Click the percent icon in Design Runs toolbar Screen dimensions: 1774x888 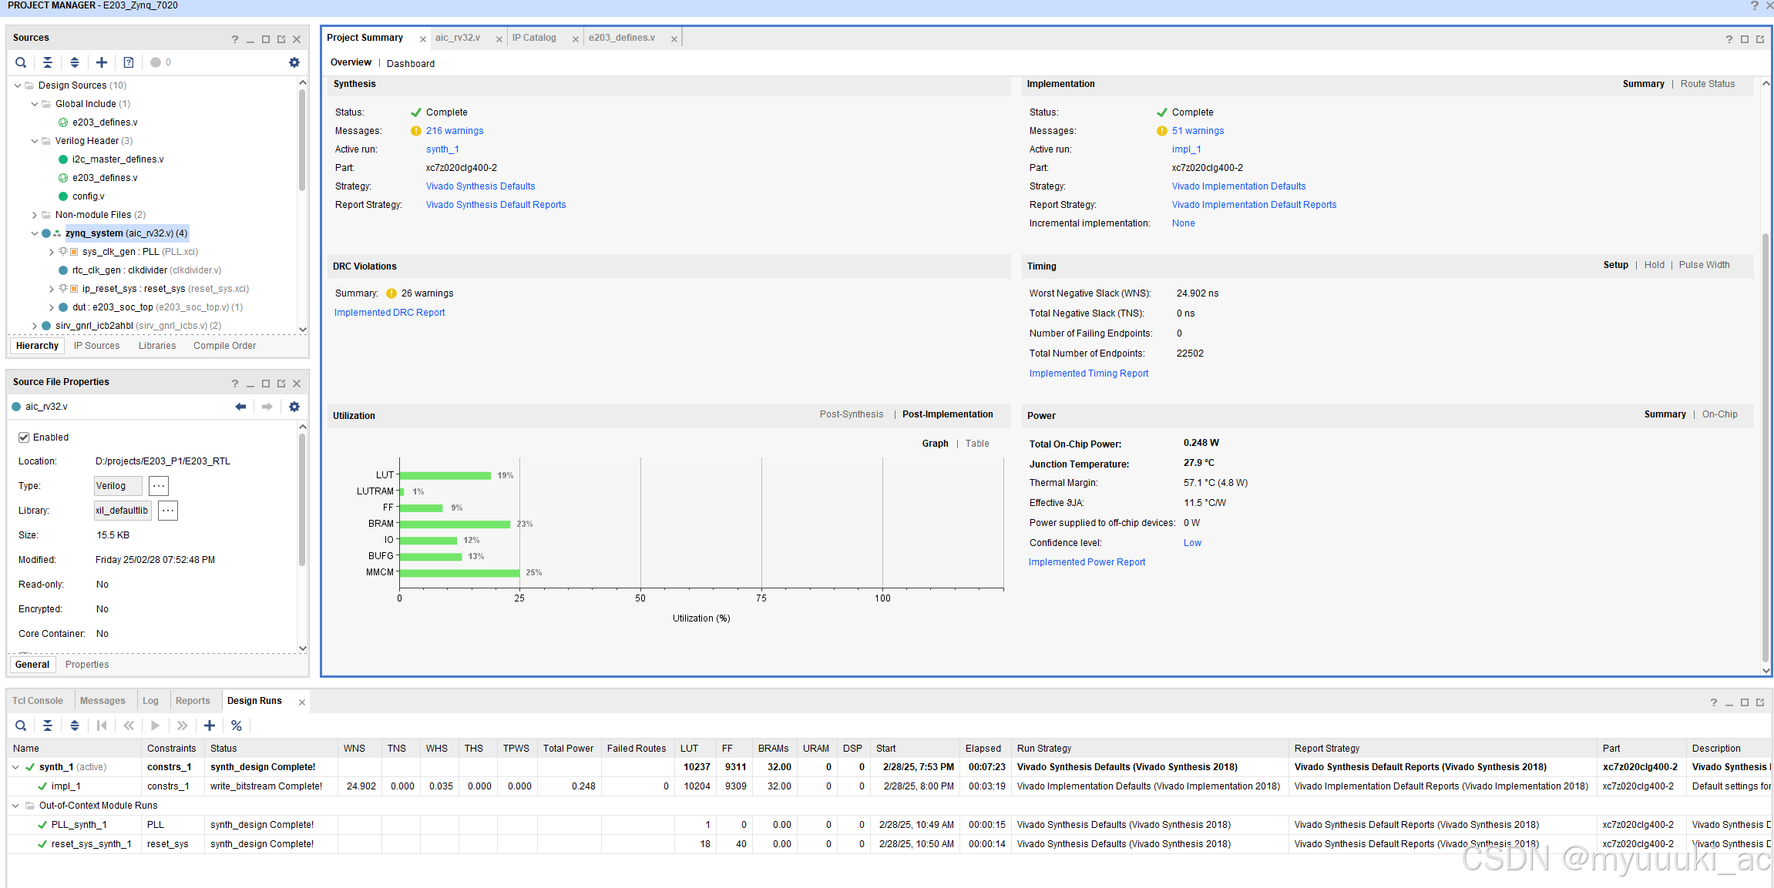click(237, 725)
